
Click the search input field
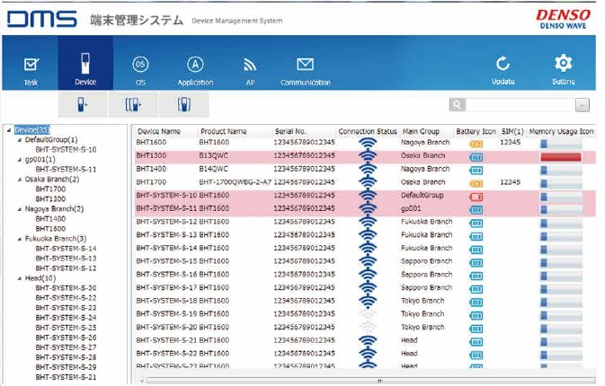[521, 105]
